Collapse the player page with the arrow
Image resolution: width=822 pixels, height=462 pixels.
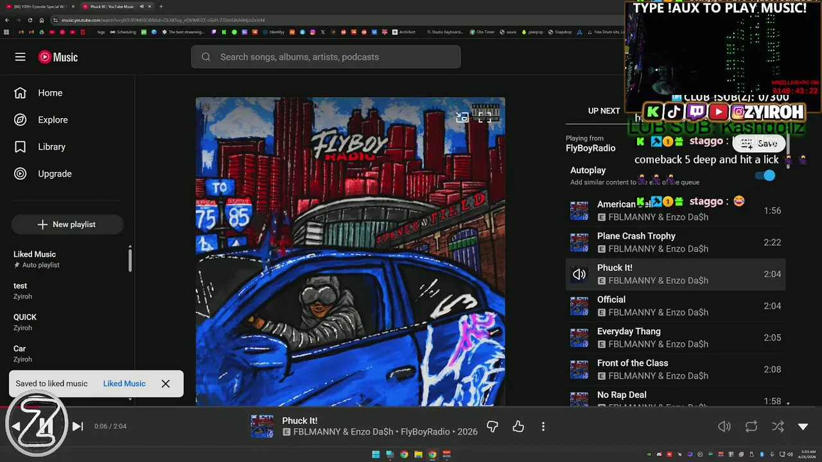click(x=803, y=427)
